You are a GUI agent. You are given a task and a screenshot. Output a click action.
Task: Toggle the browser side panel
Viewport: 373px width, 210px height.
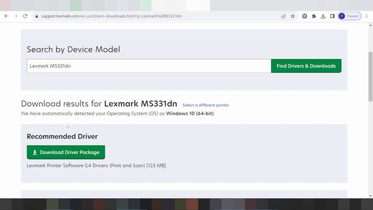pos(332,16)
